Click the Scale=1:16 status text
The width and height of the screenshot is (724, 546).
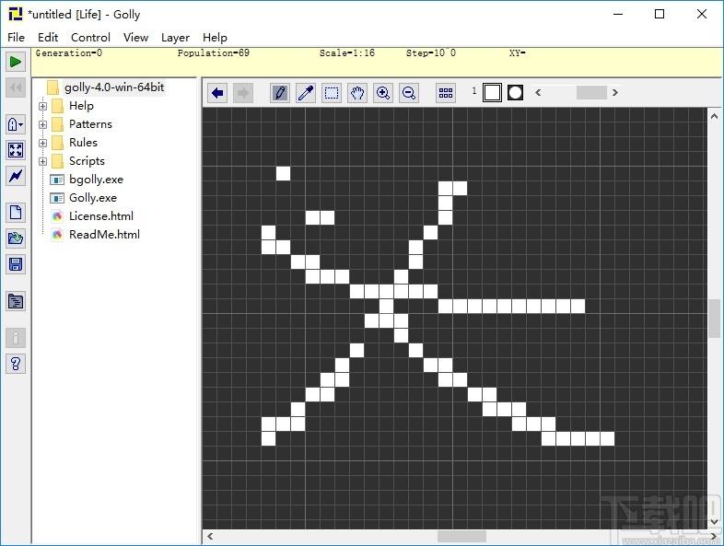pyautogui.click(x=347, y=53)
